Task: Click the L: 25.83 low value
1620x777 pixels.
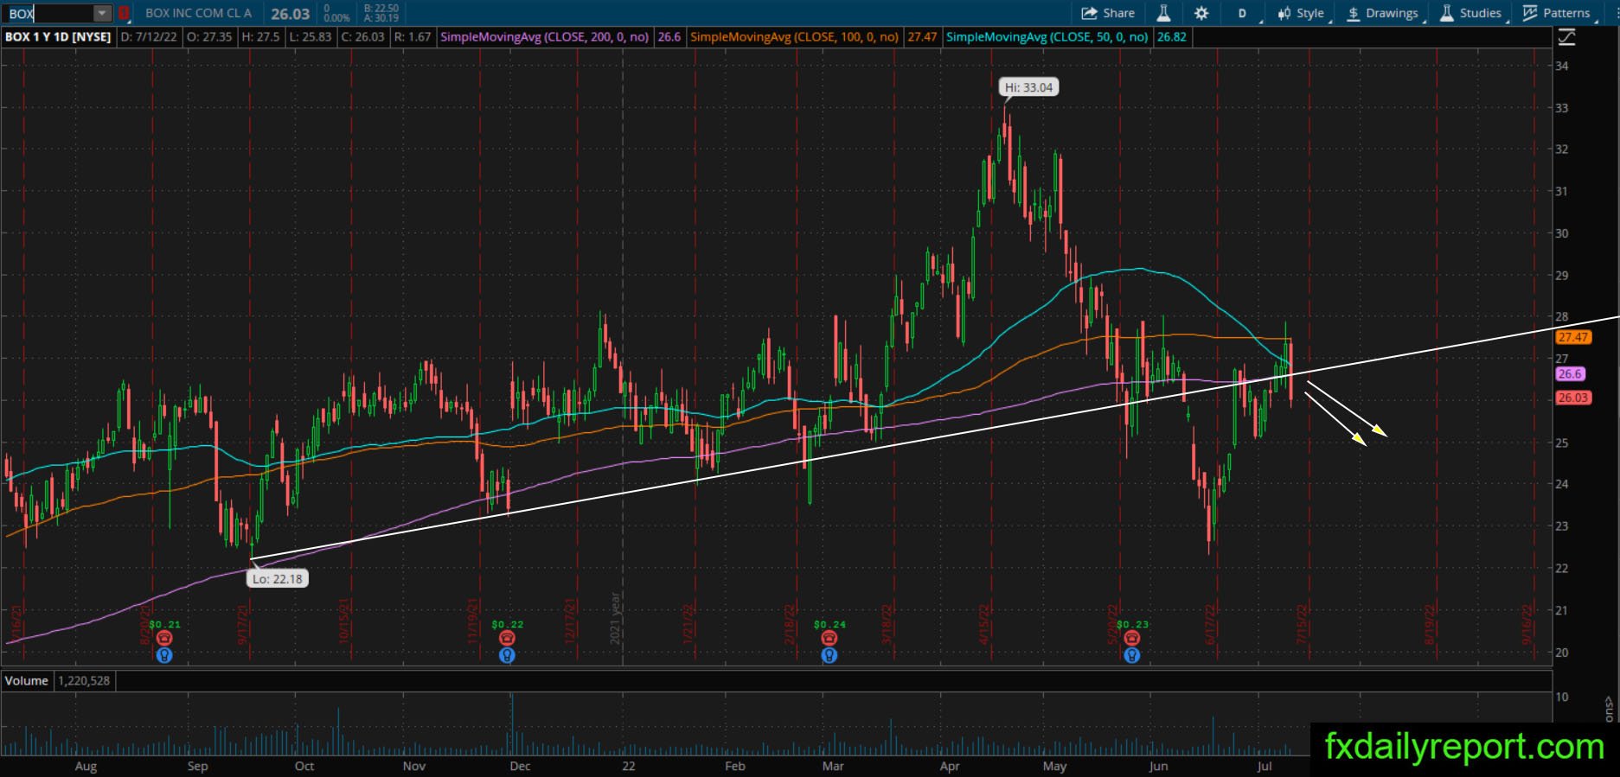Action: point(310,37)
